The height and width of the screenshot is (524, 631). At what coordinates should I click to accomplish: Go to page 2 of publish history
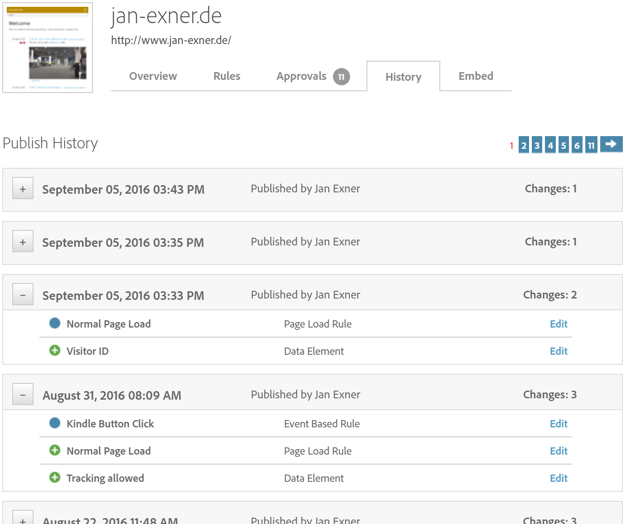point(524,145)
